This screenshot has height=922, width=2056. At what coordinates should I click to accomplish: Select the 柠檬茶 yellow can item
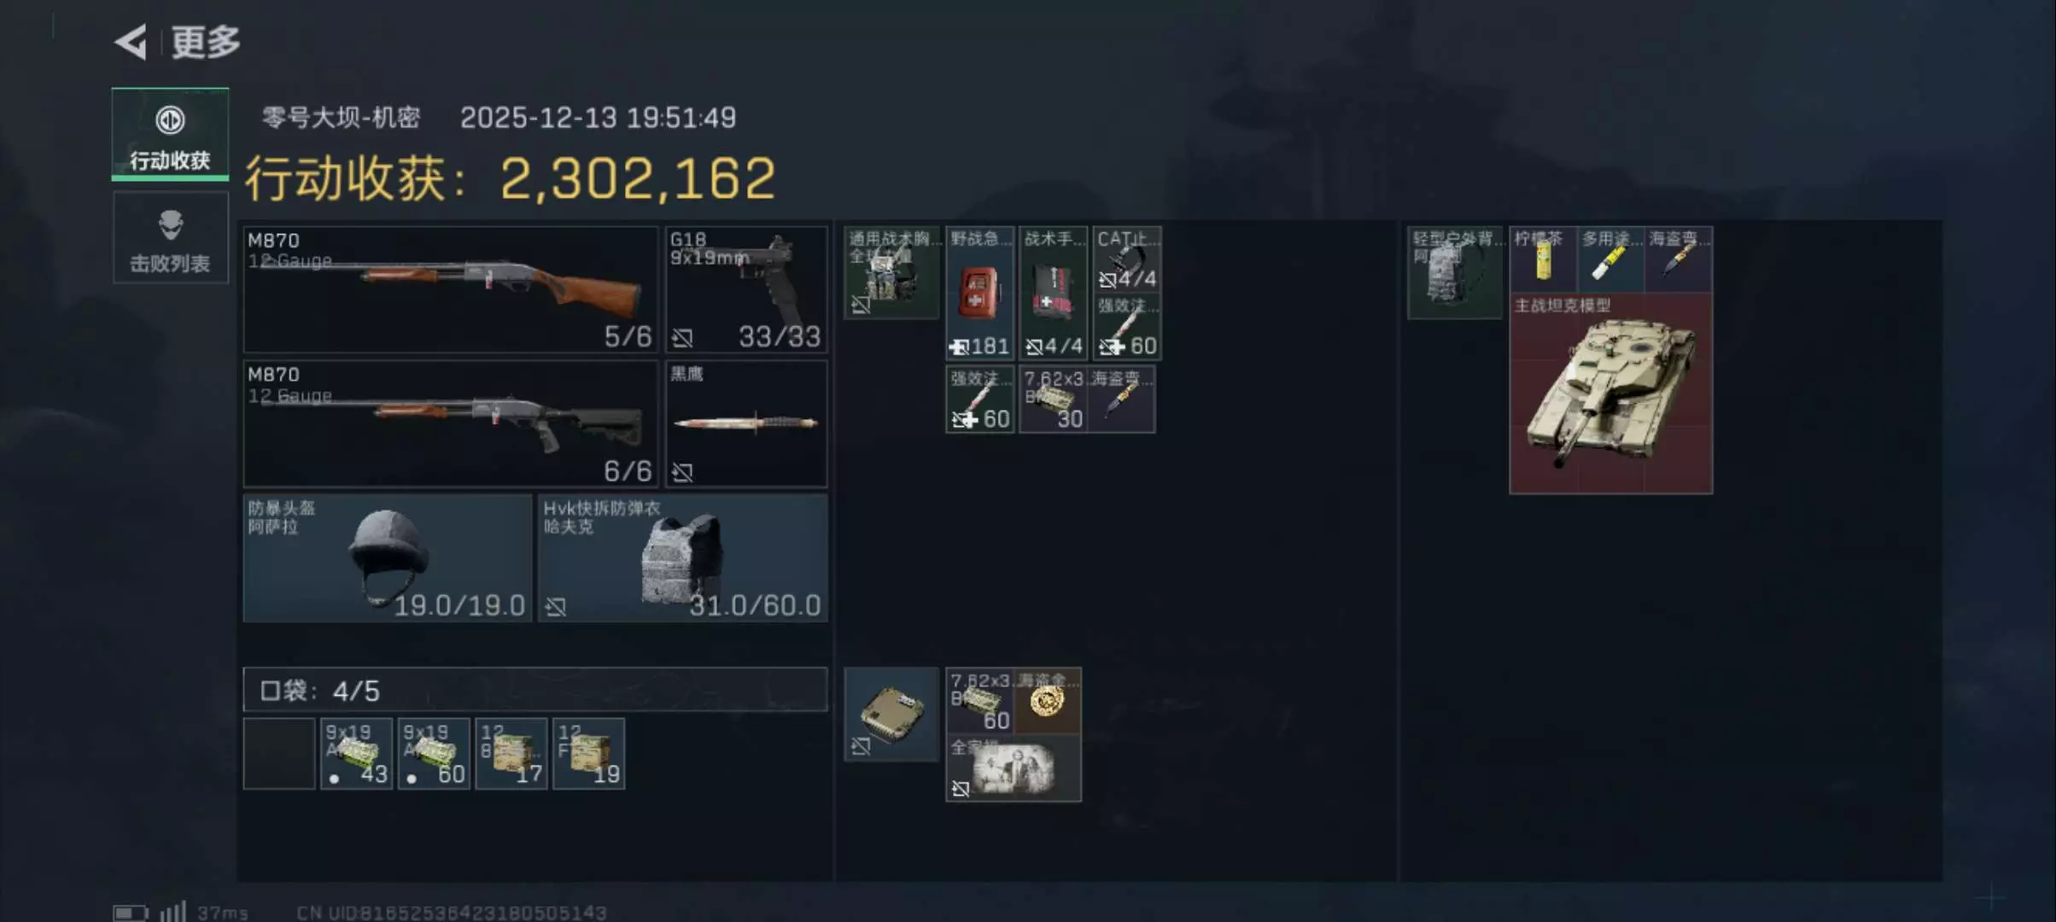1543,260
